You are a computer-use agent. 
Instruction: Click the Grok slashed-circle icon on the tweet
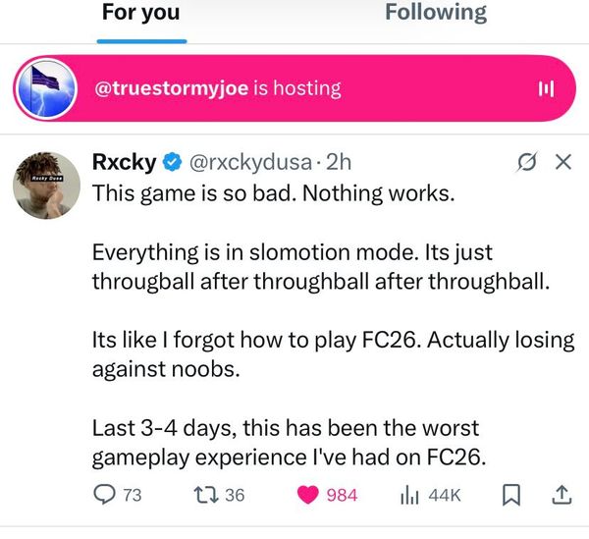coord(529,164)
